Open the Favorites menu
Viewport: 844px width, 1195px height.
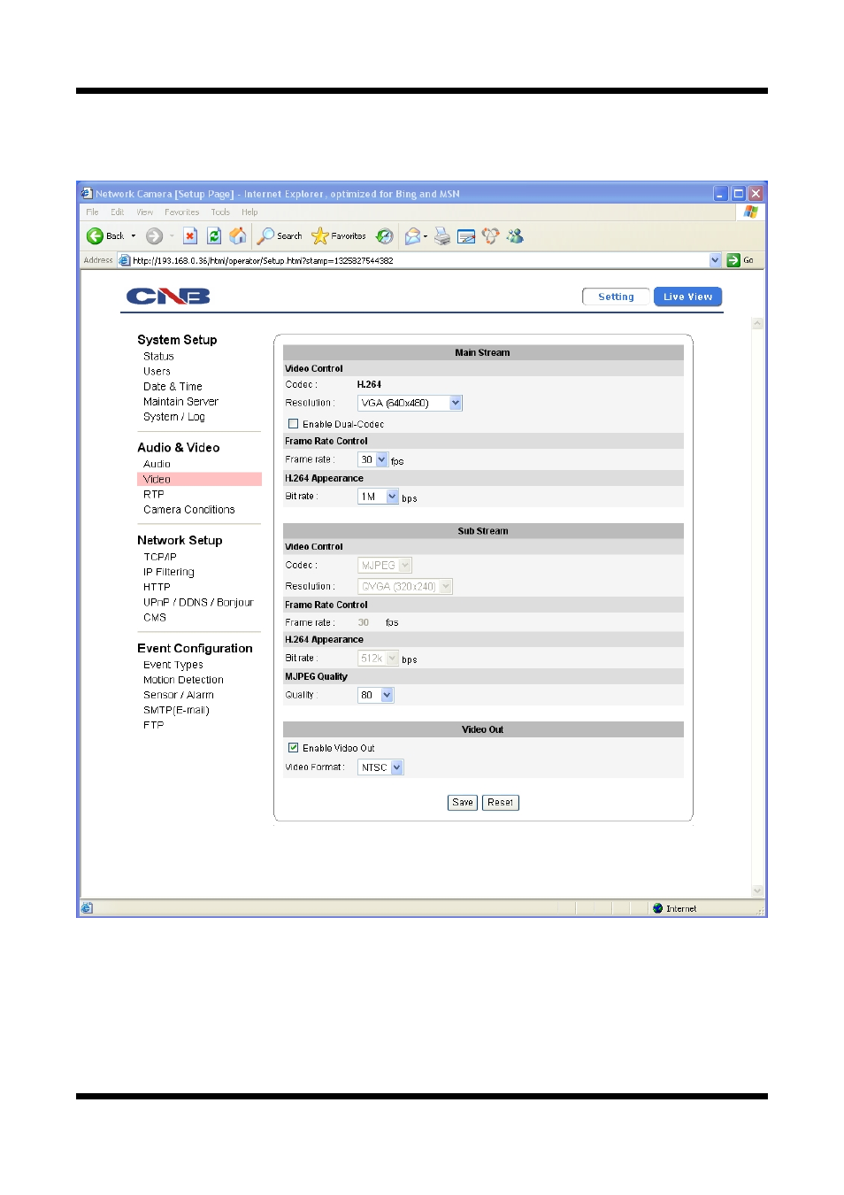[181, 212]
